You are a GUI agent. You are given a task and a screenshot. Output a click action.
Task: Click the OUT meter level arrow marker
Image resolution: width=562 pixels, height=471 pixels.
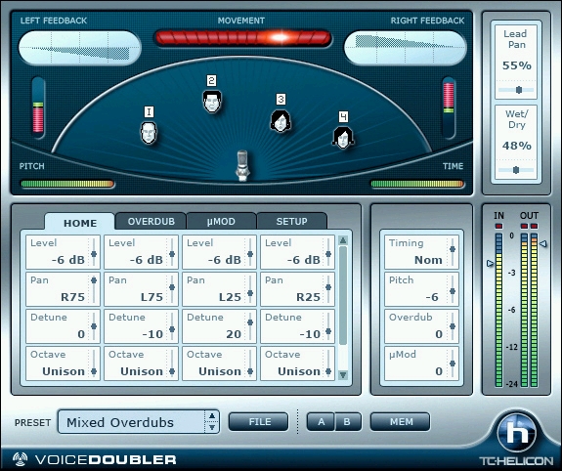click(x=543, y=243)
